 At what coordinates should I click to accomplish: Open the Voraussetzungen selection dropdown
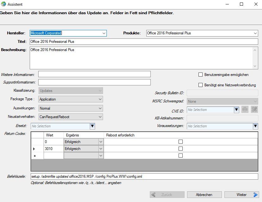click(255, 126)
